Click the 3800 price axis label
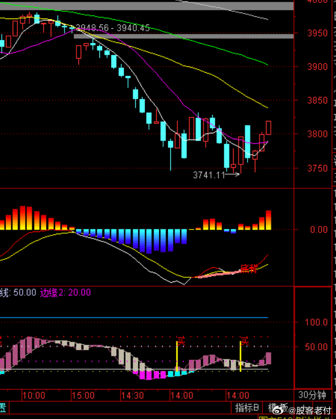This screenshot has width=336, height=419. coord(317,134)
